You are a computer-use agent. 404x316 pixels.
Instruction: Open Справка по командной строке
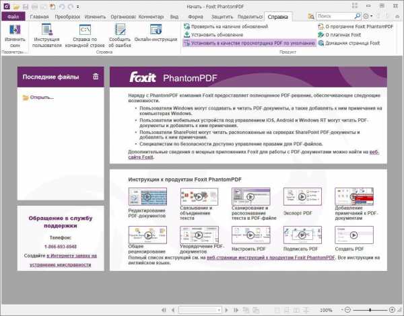(x=85, y=36)
